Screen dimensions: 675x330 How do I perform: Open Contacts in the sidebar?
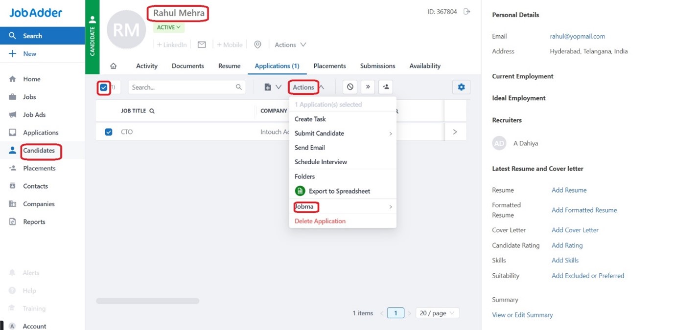coord(35,186)
